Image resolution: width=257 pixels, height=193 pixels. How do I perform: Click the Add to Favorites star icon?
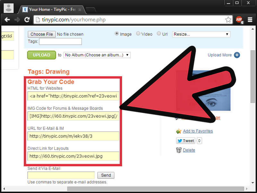179,131
